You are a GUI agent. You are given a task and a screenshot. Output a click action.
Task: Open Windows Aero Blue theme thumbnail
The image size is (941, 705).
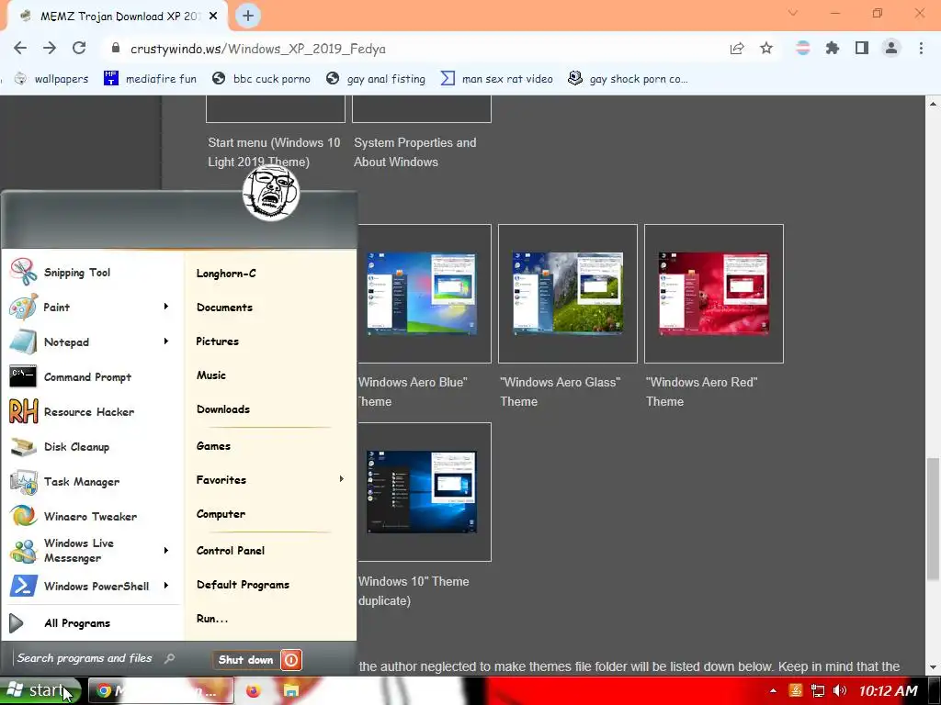pyautogui.click(x=421, y=294)
